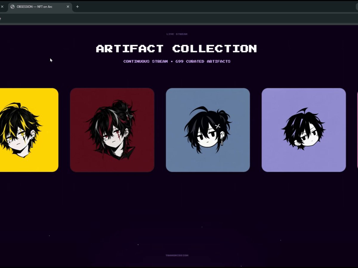Click the TRANSMISSION label
This screenshot has height=268, width=358.
pos(177,255)
